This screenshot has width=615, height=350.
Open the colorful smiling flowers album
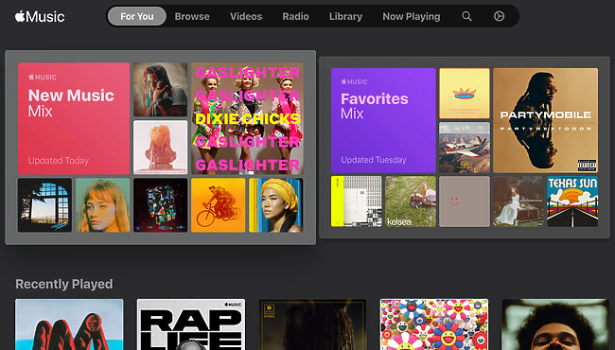[x=434, y=324]
